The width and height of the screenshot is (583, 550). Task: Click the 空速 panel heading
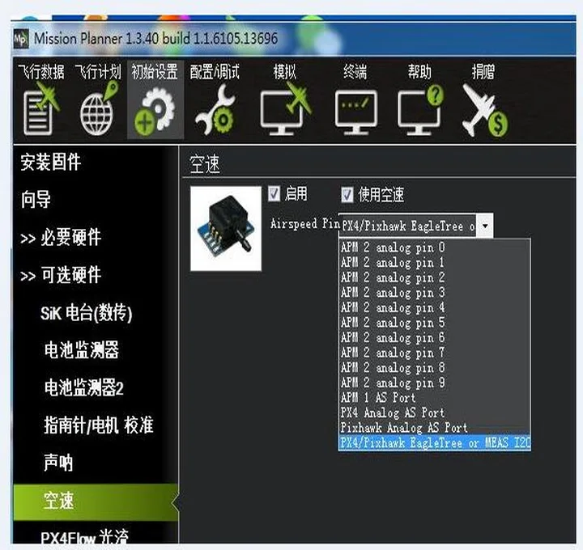point(205,164)
